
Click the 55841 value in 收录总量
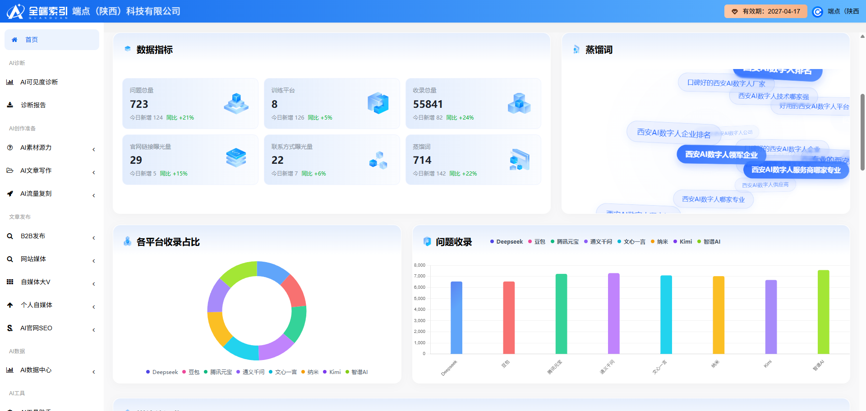click(428, 104)
